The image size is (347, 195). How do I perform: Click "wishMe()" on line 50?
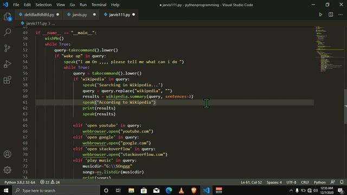(x=54, y=38)
